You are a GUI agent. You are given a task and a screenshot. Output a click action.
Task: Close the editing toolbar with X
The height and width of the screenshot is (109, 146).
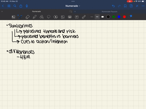pos(137,6)
